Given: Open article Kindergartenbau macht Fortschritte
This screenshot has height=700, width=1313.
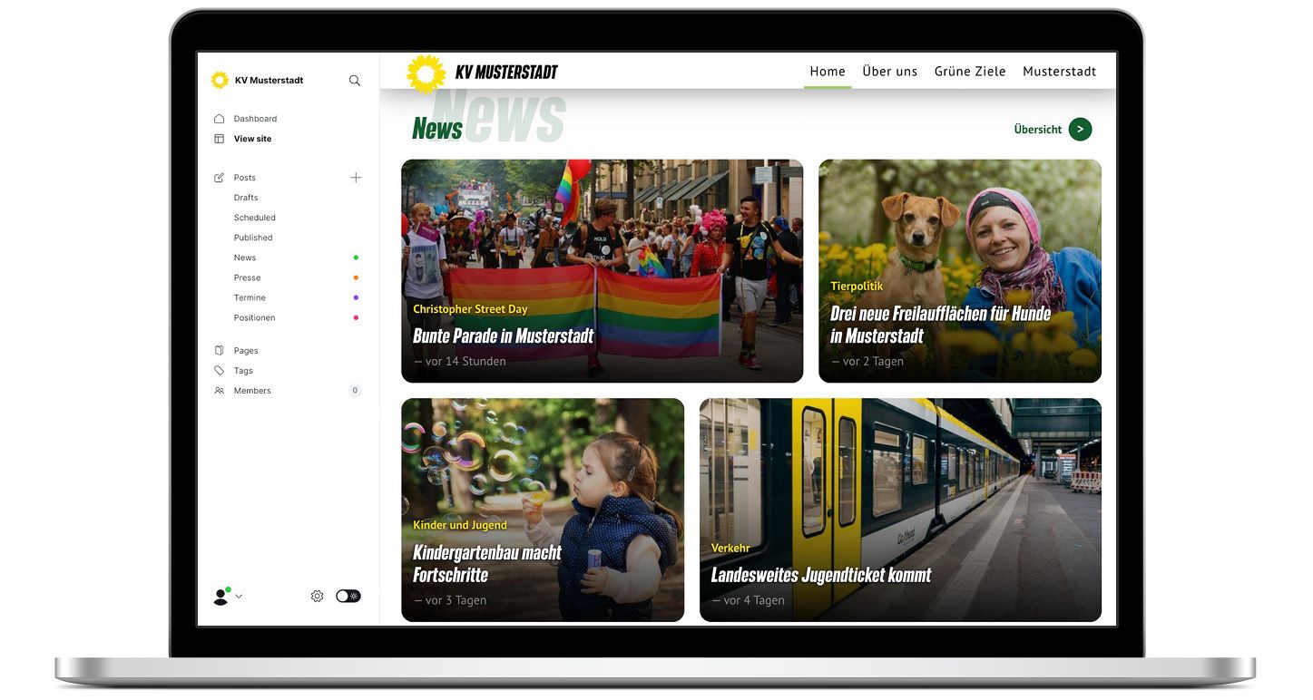Looking at the screenshot, I should (x=486, y=564).
